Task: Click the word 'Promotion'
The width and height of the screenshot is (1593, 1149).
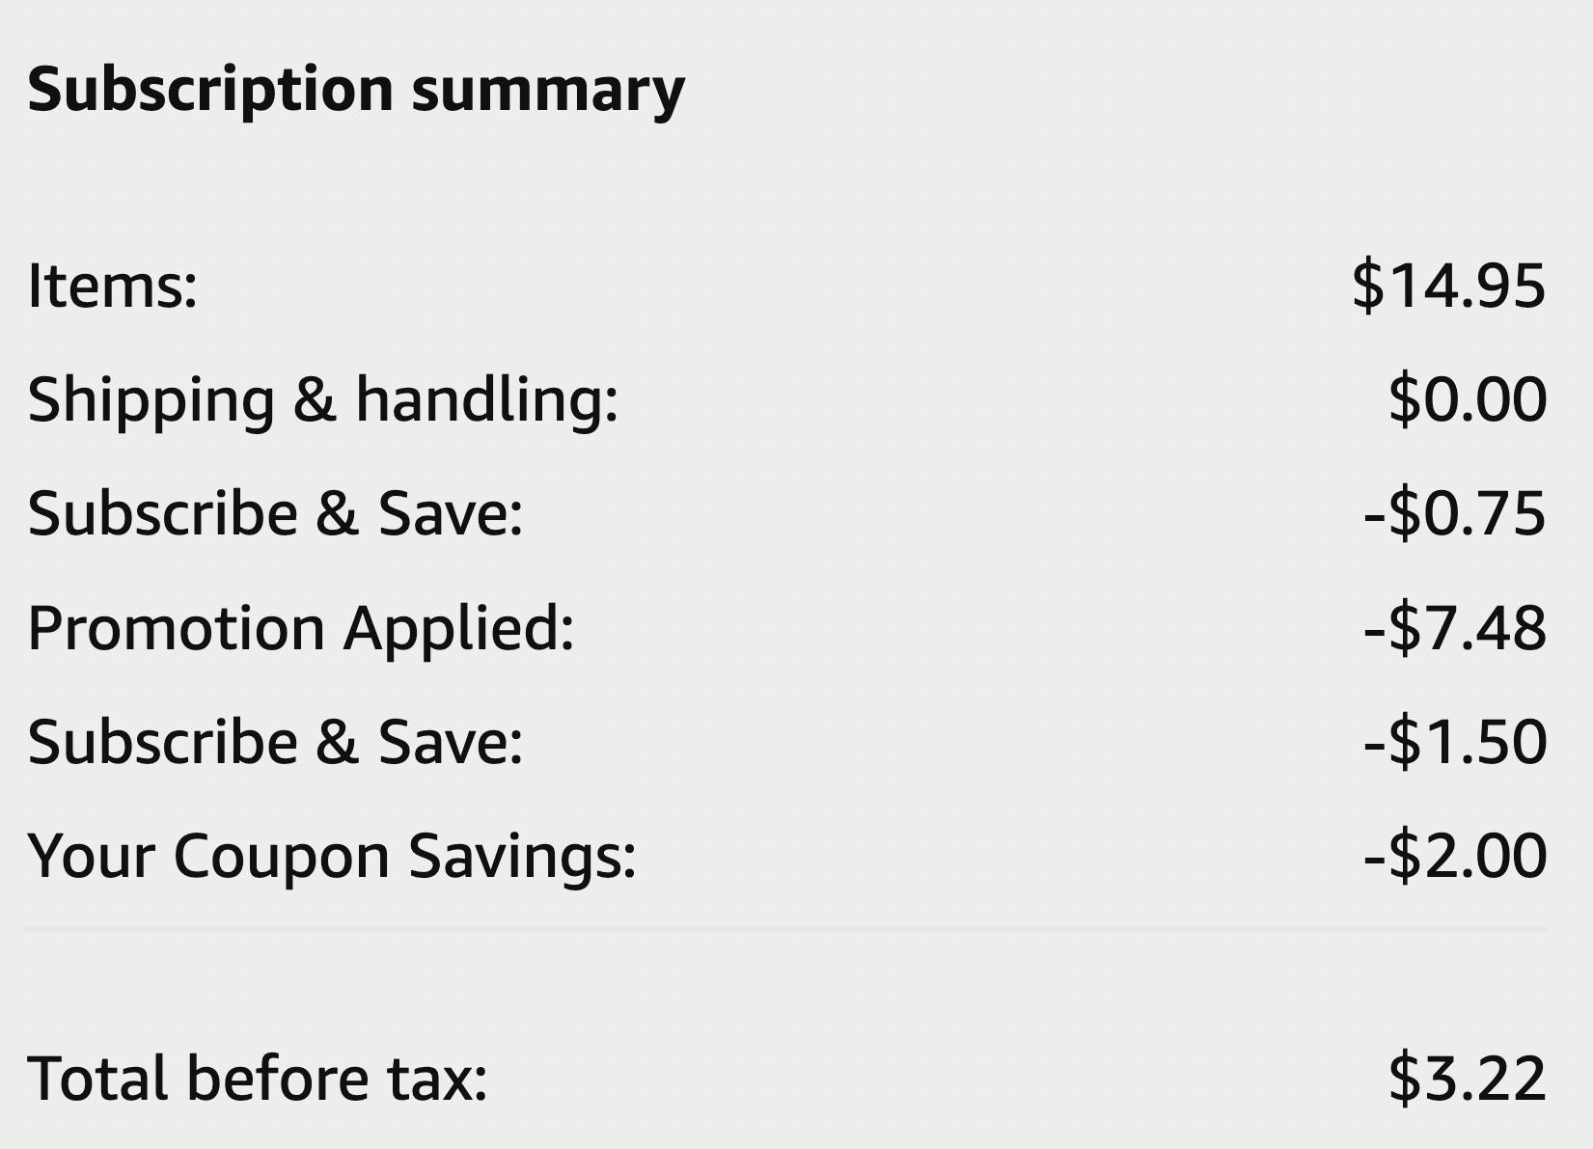Action: click(177, 628)
